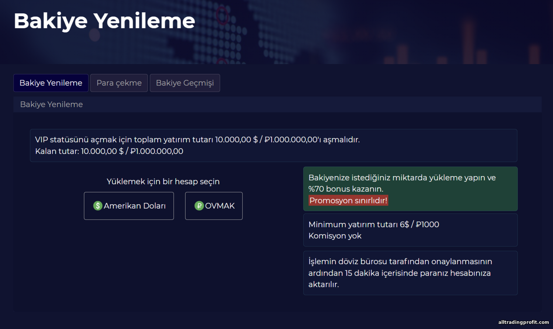This screenshot has width=553, height=329.
Task: Open the Bakiye Yenileme tab
Action: [x=51, y=83]
